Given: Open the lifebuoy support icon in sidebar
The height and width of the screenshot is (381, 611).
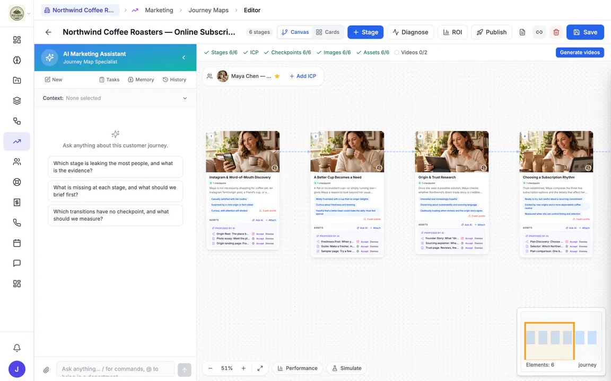Looking at the screenshot, I should (x=17, y=182).
